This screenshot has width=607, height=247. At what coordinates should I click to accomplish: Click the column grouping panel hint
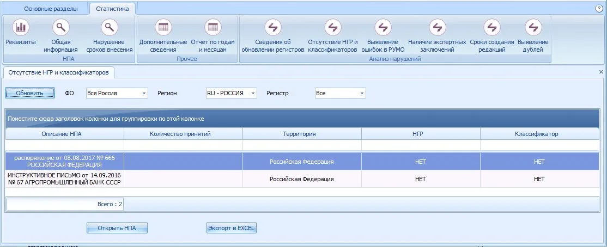[106, 119]
